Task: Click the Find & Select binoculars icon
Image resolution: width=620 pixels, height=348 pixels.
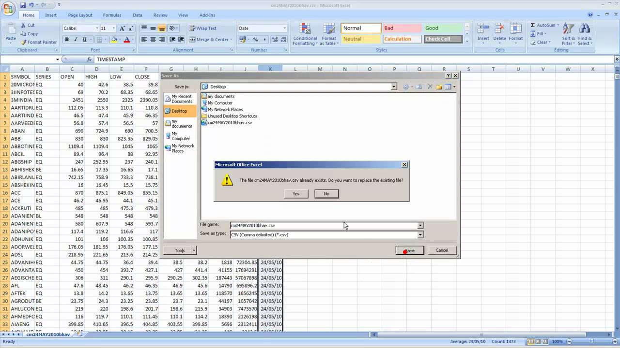Action: point(585,29)
